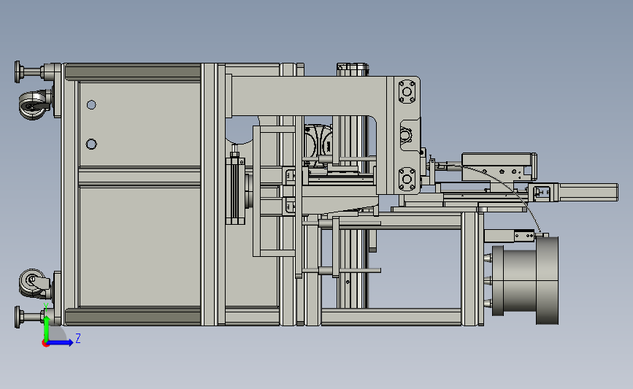Select the upper-left caster wheel

click(32, 104)
